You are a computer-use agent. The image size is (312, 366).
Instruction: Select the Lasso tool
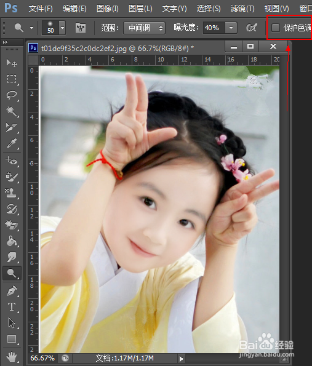coord(12,95)
